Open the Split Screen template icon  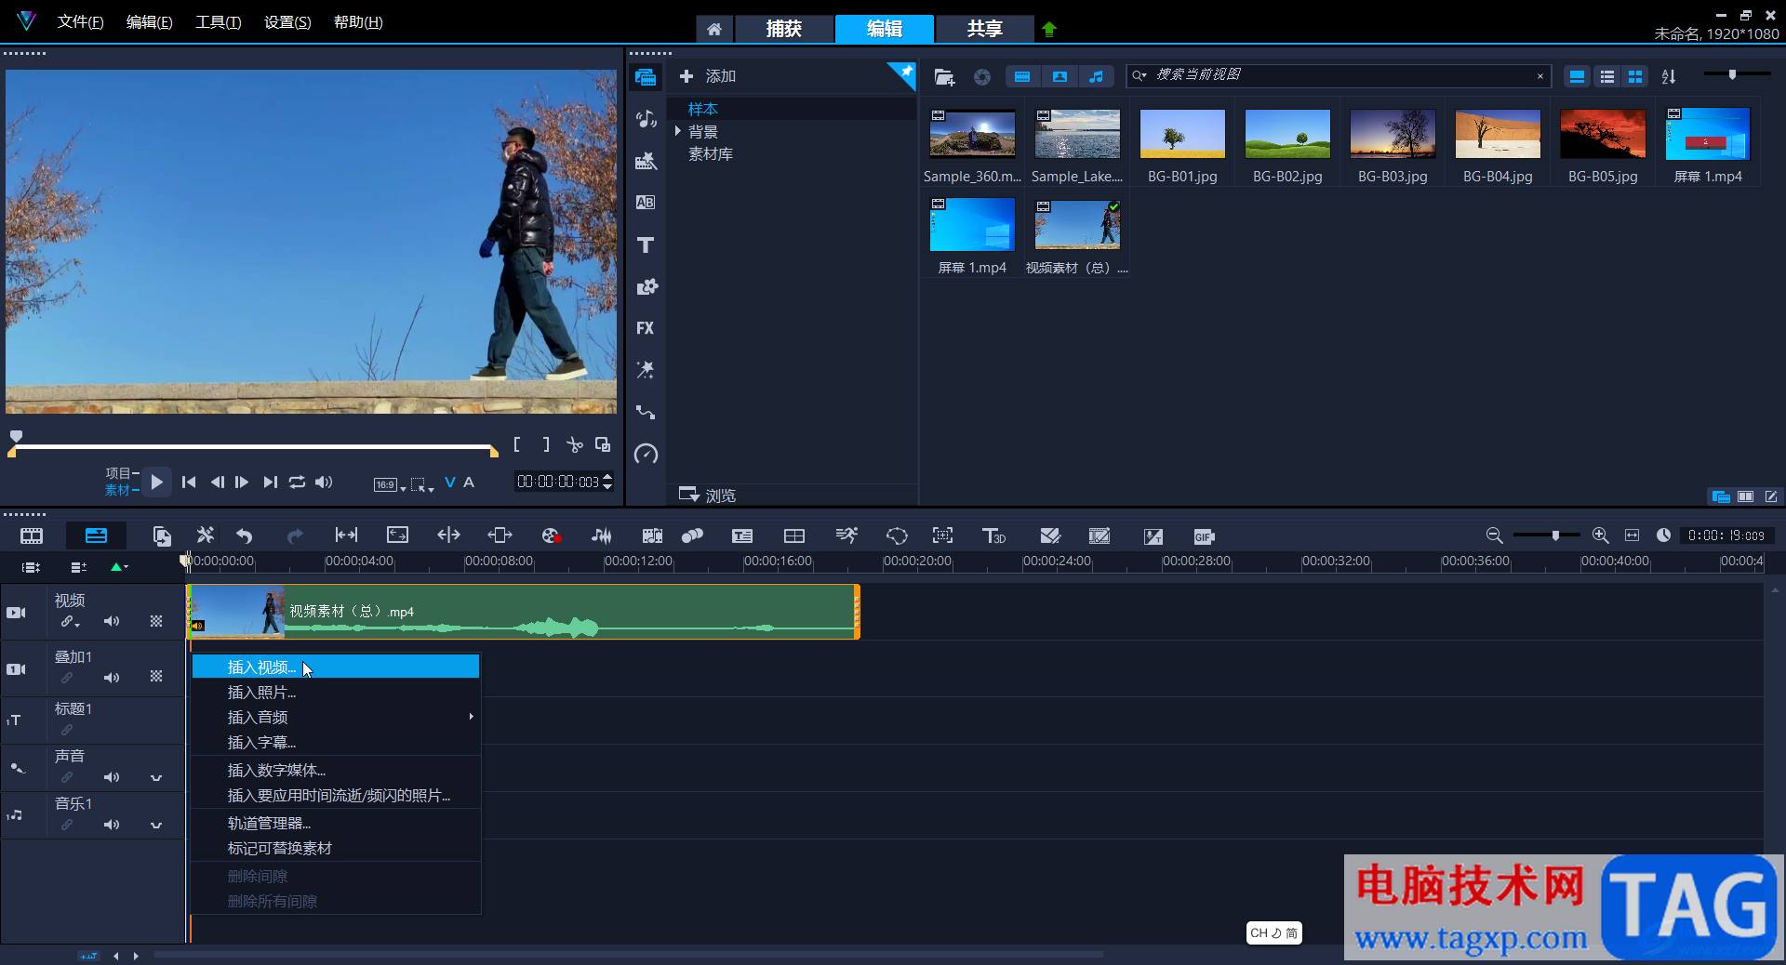coord(794,535)
